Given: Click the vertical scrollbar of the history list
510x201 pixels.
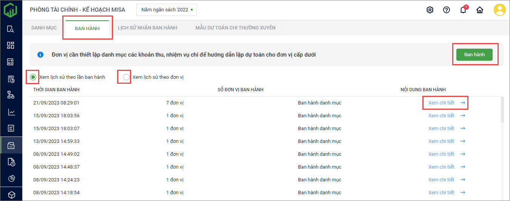Looking at the screenshot, I should (502, 109).
